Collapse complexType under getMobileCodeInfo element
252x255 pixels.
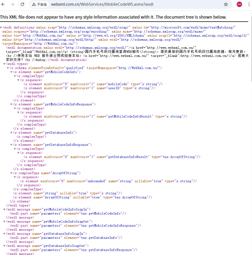point(15,76)
